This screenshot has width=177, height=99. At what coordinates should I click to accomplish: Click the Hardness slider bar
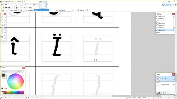point(44,10)
